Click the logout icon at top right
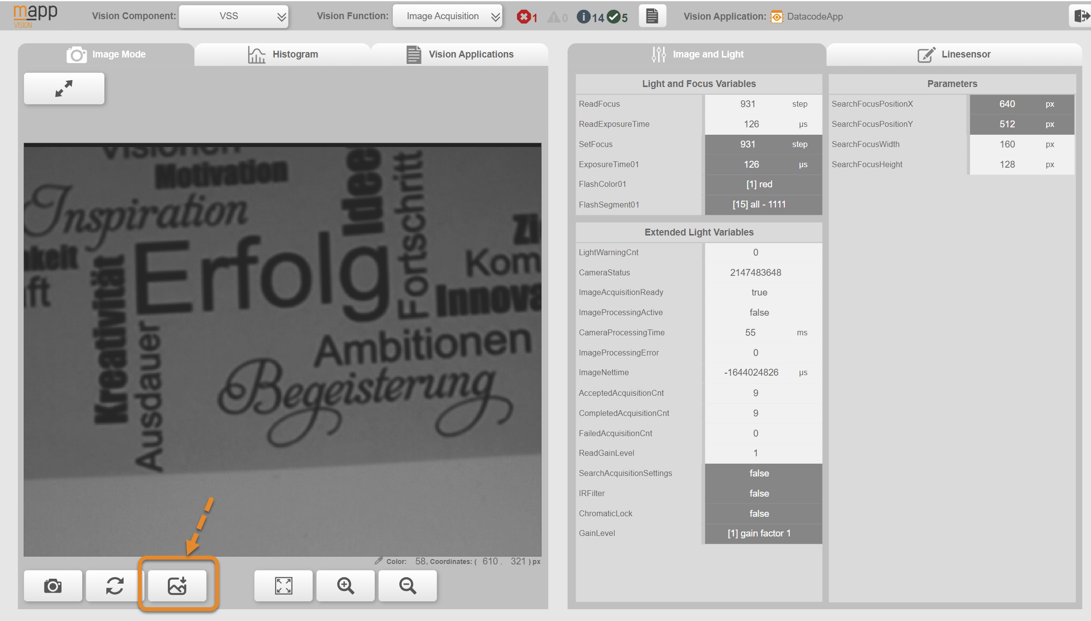This screenshot has width=1091, height=621. click(x=1081, y=16)
